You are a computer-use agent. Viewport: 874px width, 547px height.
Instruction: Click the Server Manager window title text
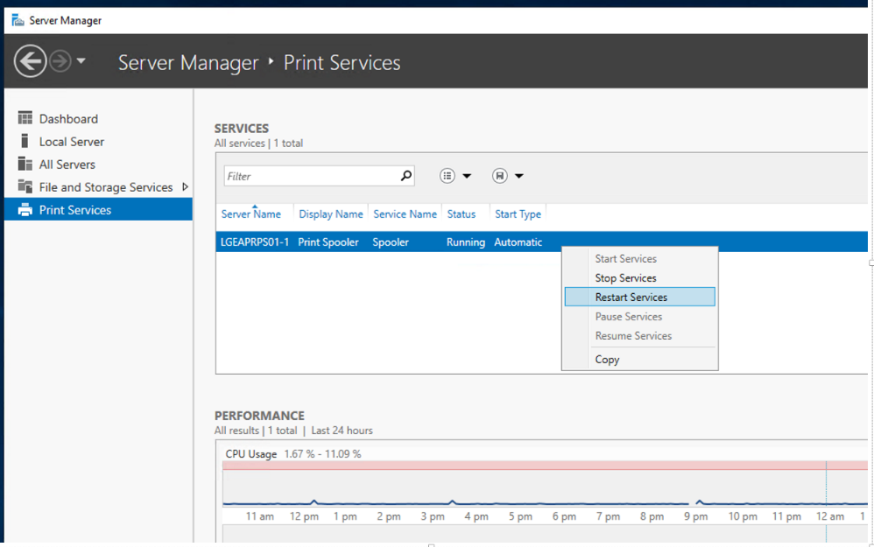click(65, 21)
